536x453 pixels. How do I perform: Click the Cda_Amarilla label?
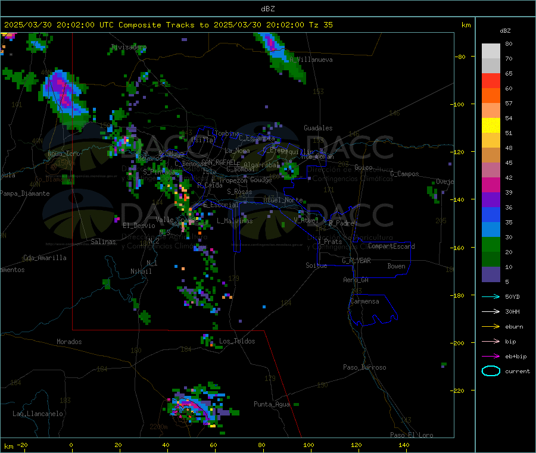point(45,258)
